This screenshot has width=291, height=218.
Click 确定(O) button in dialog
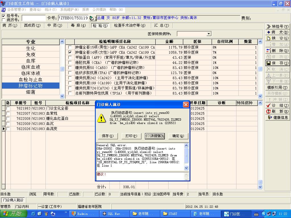[x=178, y=136]
